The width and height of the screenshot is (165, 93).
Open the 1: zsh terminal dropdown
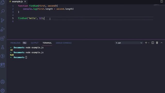pos(129,43)
